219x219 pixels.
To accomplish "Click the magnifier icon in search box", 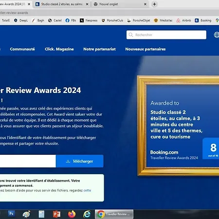I will [x=131, y=35].
